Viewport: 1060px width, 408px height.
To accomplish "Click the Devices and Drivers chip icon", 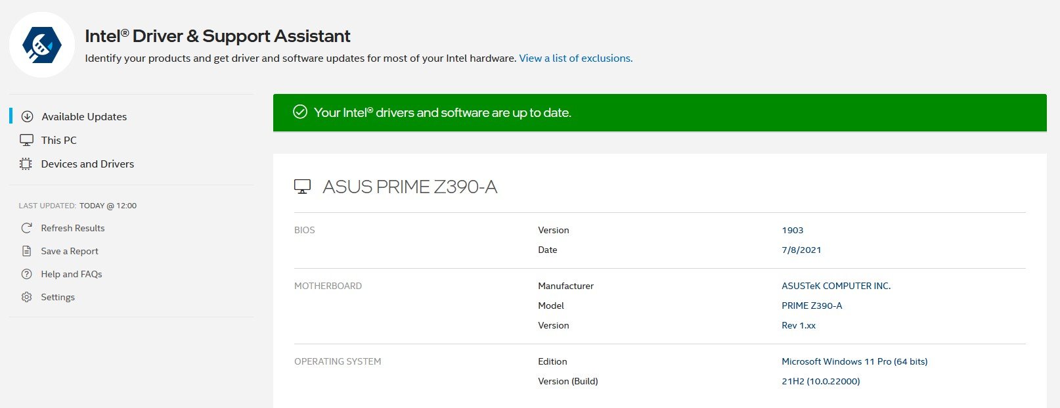I will pos(26,164).
